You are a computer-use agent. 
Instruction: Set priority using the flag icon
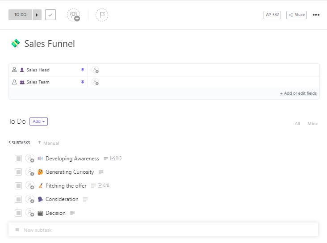point(102,15)
